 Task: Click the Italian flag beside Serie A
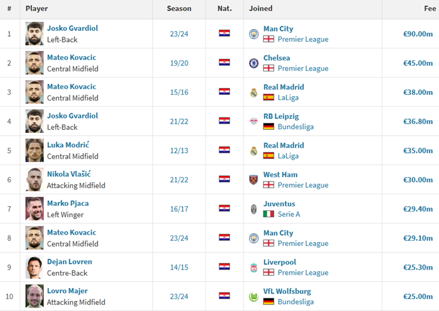coord(269,214)
